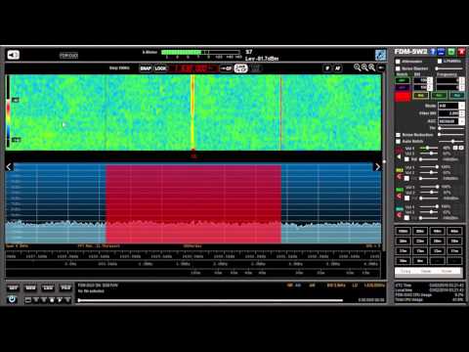Click the RX4 receiver's red audio icon
The height and width of the screenshot is (352, 469).
(399, 215)
